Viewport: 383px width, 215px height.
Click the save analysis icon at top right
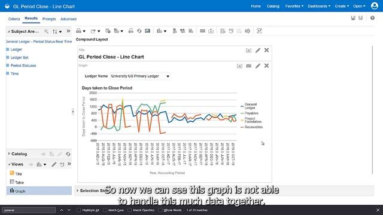coord(353,18)
